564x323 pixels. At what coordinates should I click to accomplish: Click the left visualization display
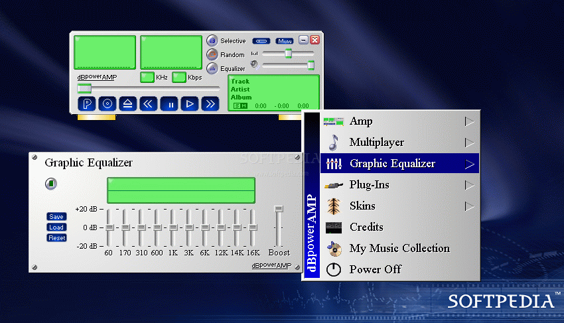pos(105,52)
